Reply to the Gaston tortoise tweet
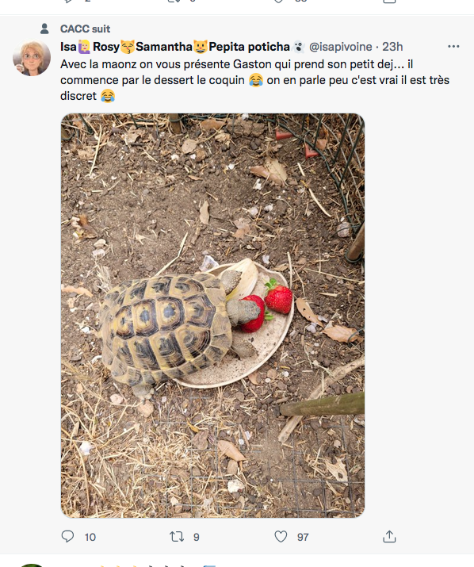Image resolution: width=474 pixels, height=567 pixels. point(67,536)
